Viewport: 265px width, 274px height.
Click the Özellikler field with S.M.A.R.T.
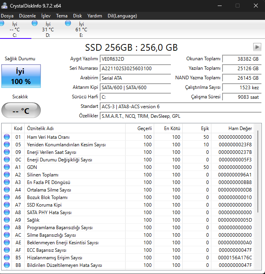[x=181, y=116]
